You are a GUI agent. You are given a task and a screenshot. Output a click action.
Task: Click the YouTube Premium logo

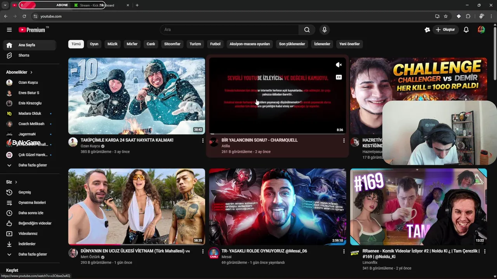pyautogui.click(x=32, y=30)
